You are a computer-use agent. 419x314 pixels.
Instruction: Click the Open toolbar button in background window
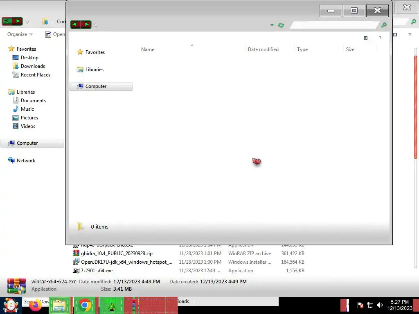pos(55,34)
